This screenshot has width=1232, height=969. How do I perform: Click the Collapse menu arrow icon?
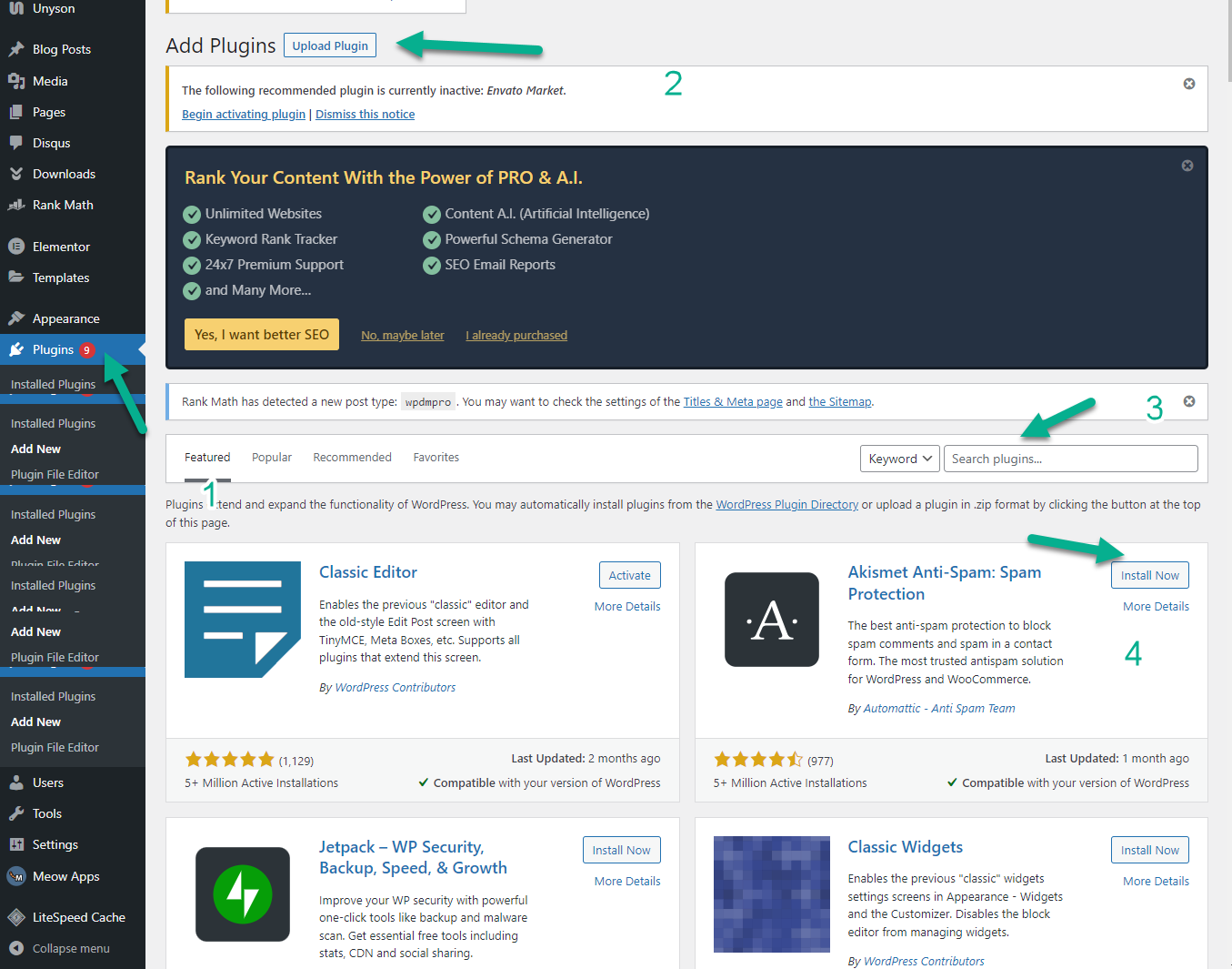click(16, 948)
